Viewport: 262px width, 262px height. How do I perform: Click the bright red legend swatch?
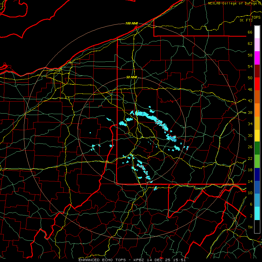(x=257, y=84)
